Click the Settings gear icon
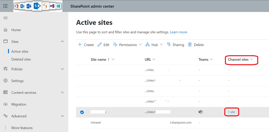Image resolution: width=269 pixels, height=132 pixels. (6, 81)
